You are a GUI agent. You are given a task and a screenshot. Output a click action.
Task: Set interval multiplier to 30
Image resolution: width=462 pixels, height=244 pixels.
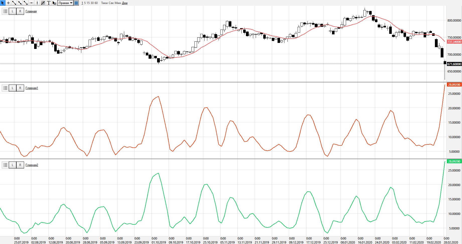click(x=92, y=3)
